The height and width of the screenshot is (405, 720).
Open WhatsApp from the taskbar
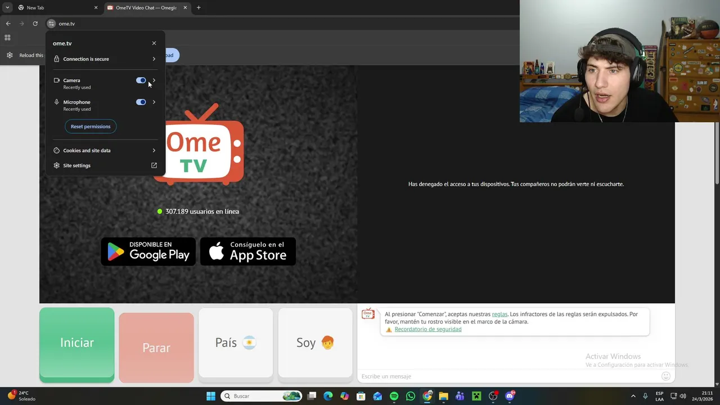click(411, 396)
